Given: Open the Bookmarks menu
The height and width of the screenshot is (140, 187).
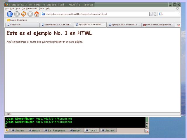Looking at the screenshot, I should (x=32, y=8).
